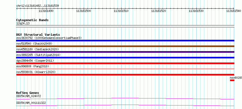Click the chr12:113161482..113161539 region label

(x=38, y=6)
